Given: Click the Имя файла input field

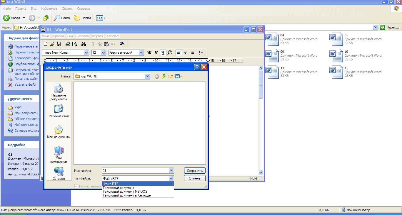Looking at the screenshot, I should 135,171.
